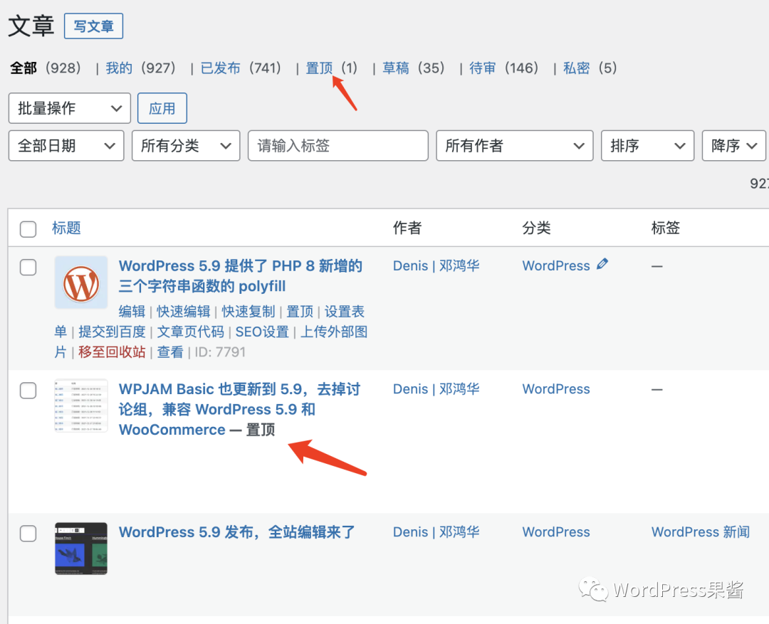The height and width of the screenshot is (624, 769).
Task: Open the 排序 sort-by dropdown
Action: (x=647, y=146)
